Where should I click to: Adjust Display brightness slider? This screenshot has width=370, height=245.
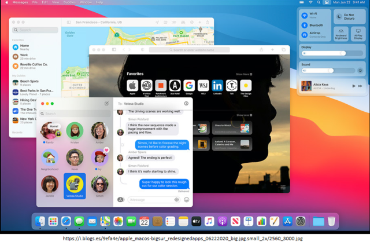[332, 53]
